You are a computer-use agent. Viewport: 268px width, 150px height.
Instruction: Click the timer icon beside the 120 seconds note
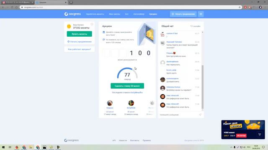click(x=103, y=40)
